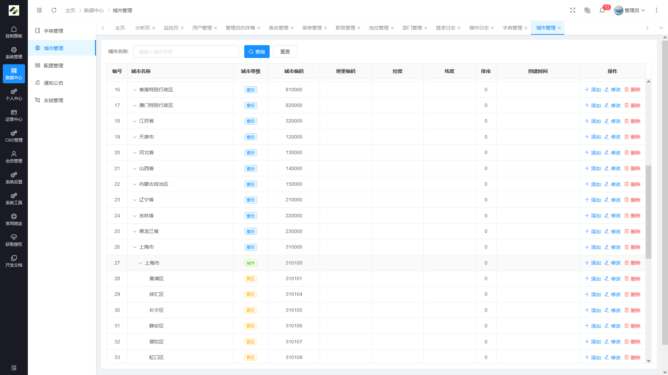Viewport: 668px width, 375px height.
Task: Click the 重置 reset button
Action: click(285, 52)
